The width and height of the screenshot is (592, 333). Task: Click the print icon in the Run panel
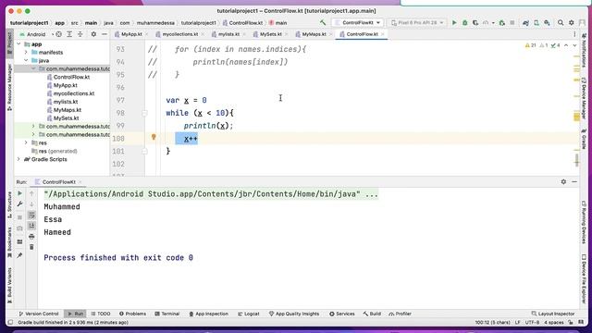click(x=31, y=237)
